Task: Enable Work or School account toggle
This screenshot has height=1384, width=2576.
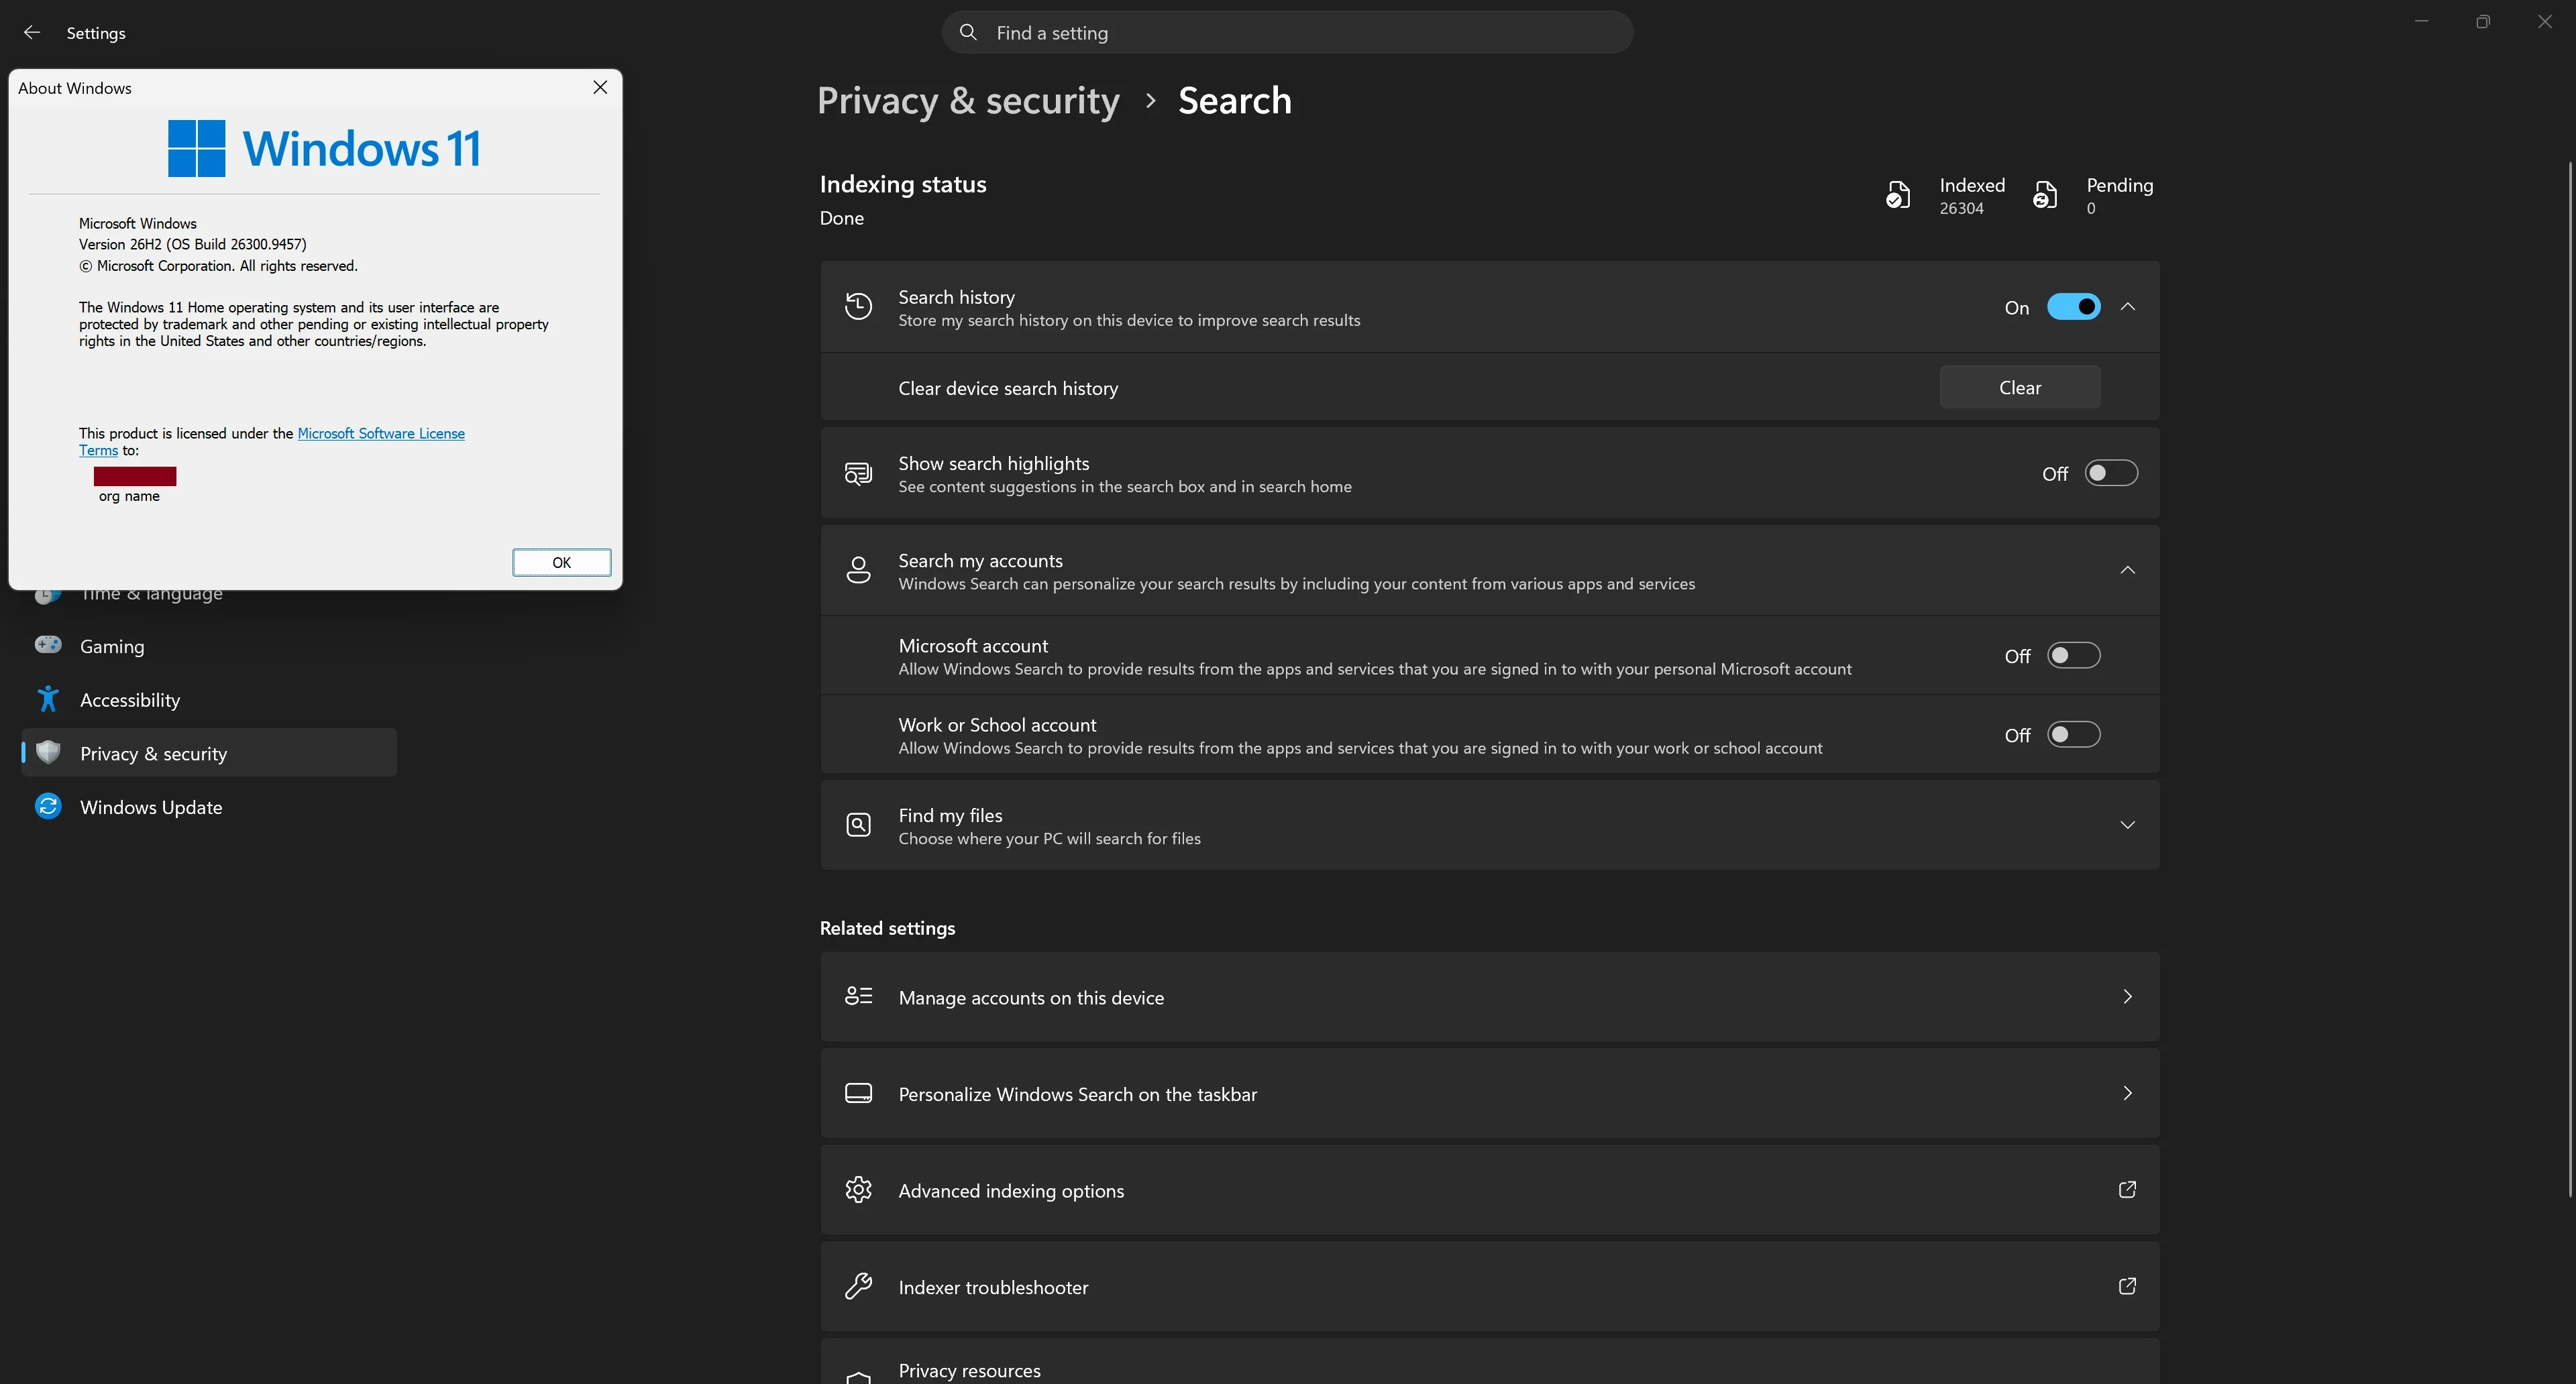Action: point(2073,734)
